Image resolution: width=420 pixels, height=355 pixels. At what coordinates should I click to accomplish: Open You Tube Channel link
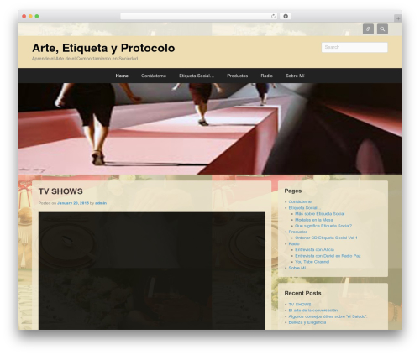click(x=312, y=262)
